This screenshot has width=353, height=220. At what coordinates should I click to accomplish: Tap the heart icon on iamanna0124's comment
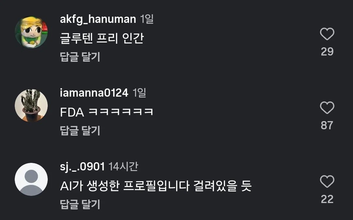point(327,108)
